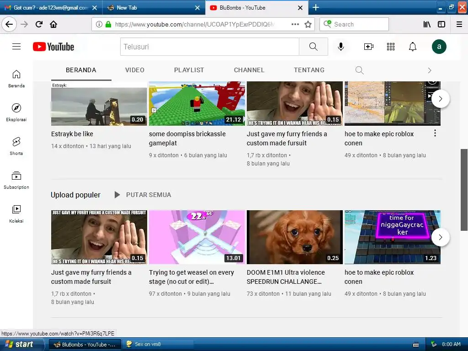
Task: Open Shorts in the left sidebar
Action: (16, 146)
